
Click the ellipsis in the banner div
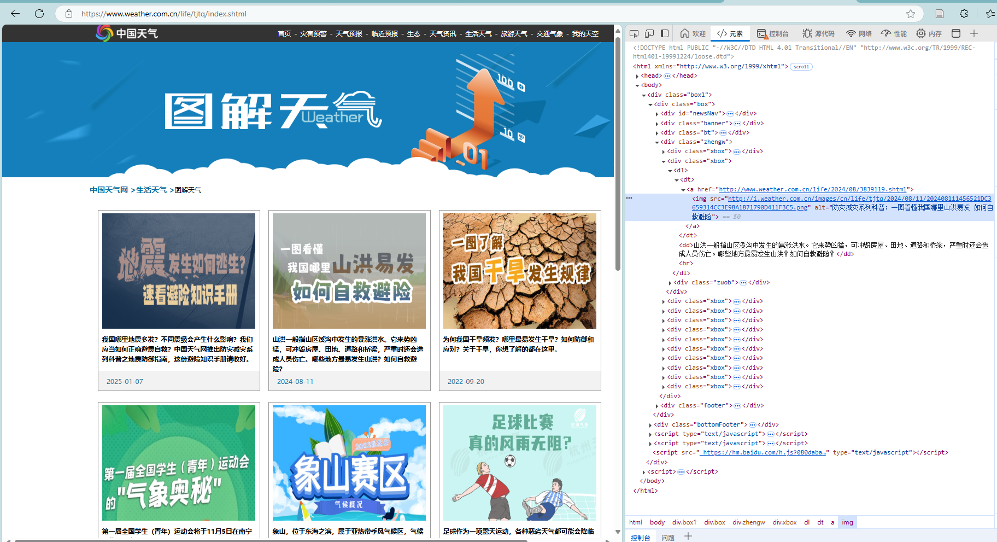coord(737,124)
